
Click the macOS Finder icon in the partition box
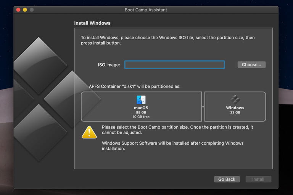pyautogui.click(x=141, y=100)
